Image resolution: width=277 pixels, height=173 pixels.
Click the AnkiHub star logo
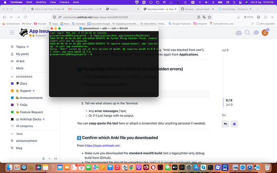(24, 33)
